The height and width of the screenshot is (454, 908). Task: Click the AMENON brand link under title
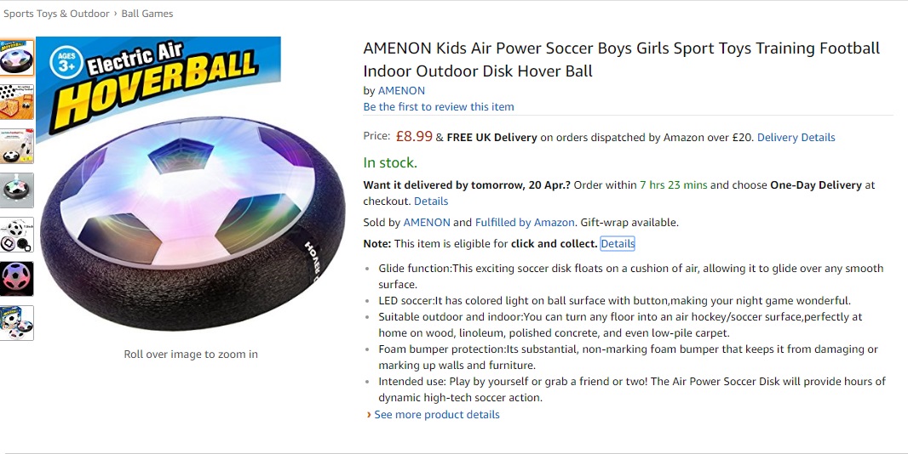coord(401,90)
